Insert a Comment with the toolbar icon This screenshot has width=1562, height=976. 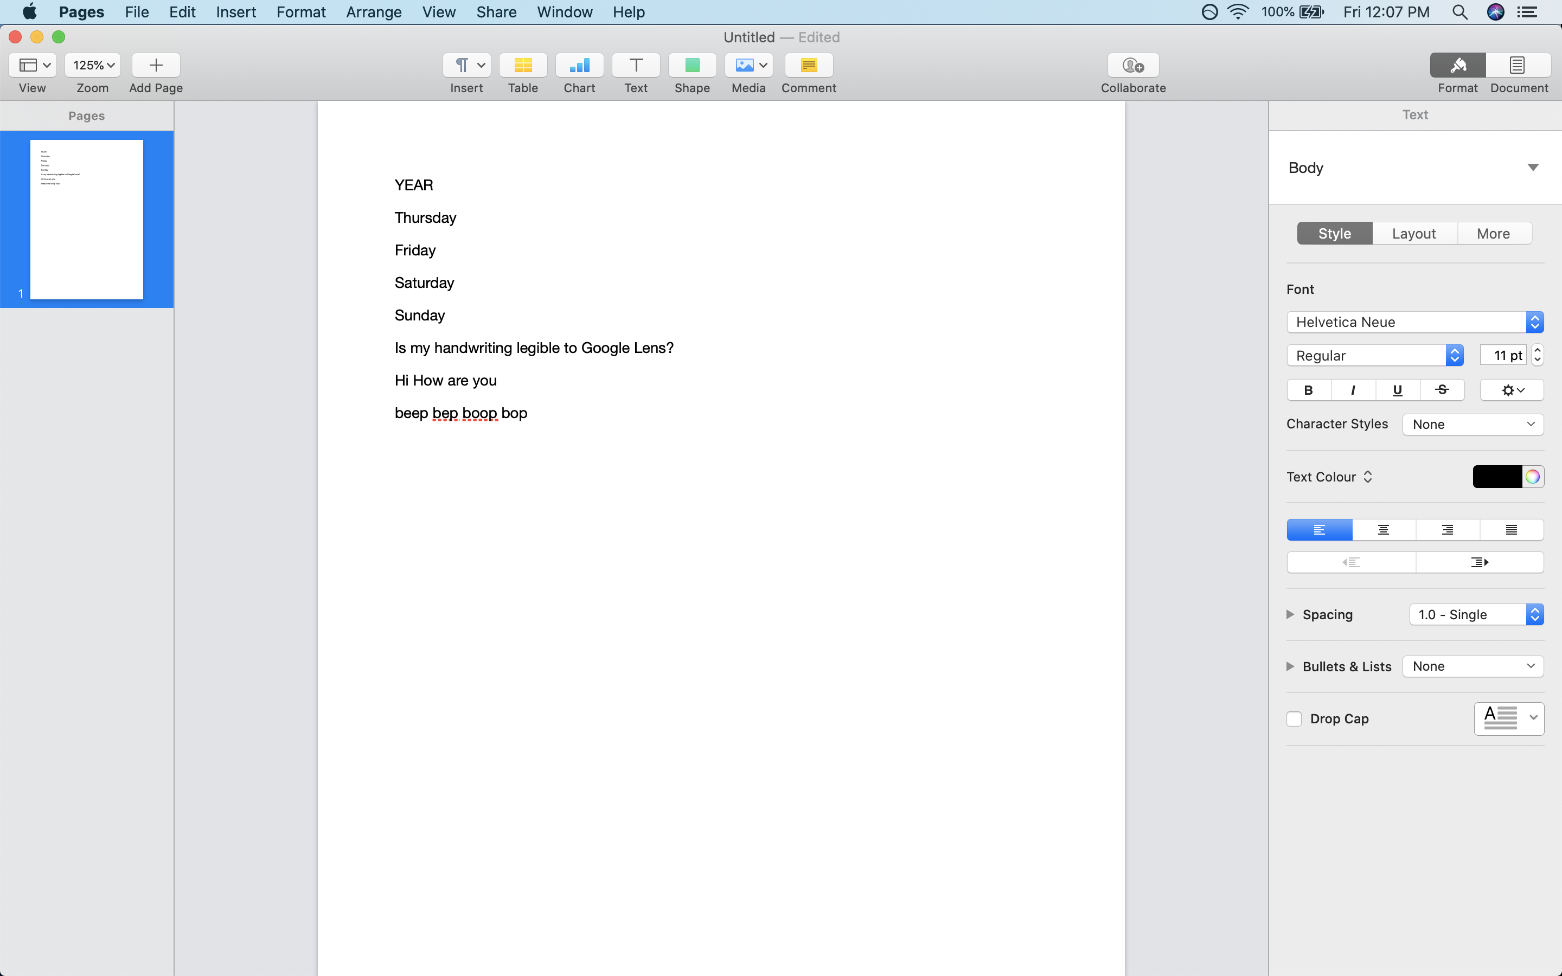[x=808, y=65]
